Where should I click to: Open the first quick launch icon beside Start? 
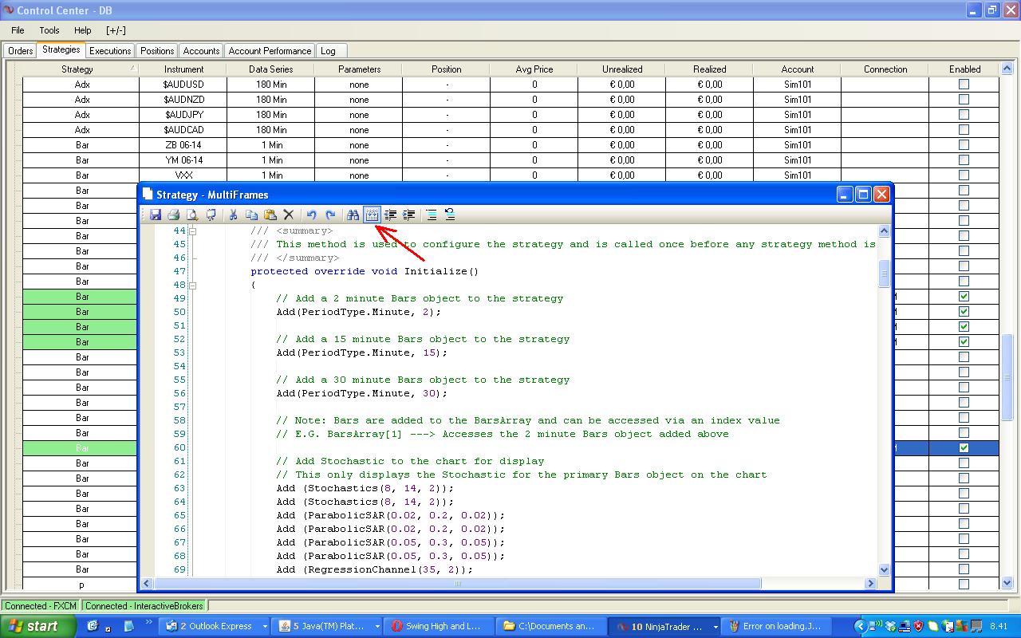click(93, 626)
